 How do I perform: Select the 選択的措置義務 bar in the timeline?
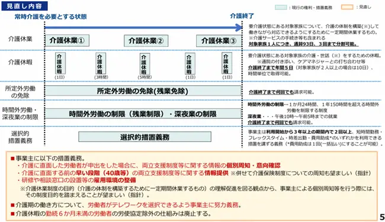pyautogui.click(x=145, y=137)
